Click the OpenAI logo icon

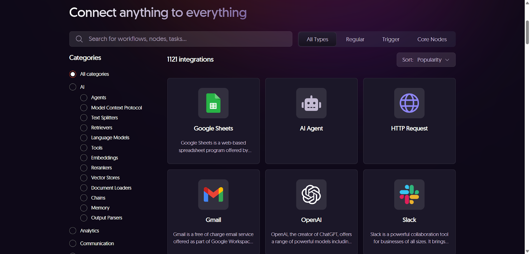(311, 195)
